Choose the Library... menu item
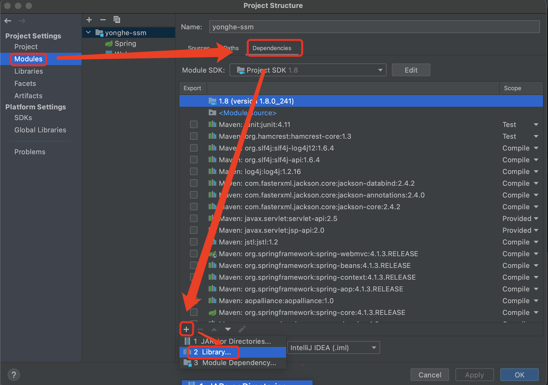Viewport: 548px width, 385px height. click(233, 352)
